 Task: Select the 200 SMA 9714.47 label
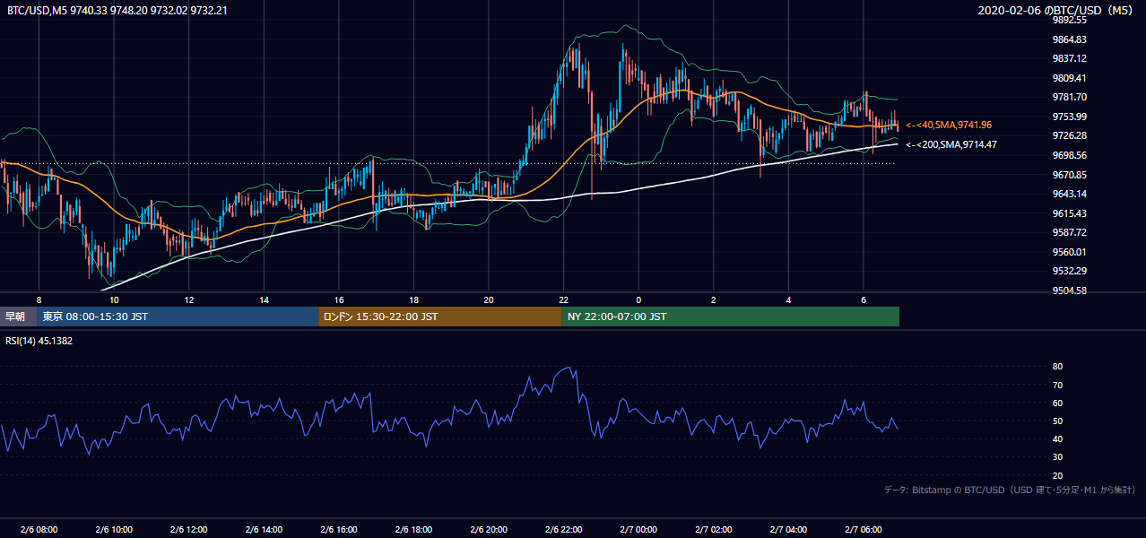951,144
